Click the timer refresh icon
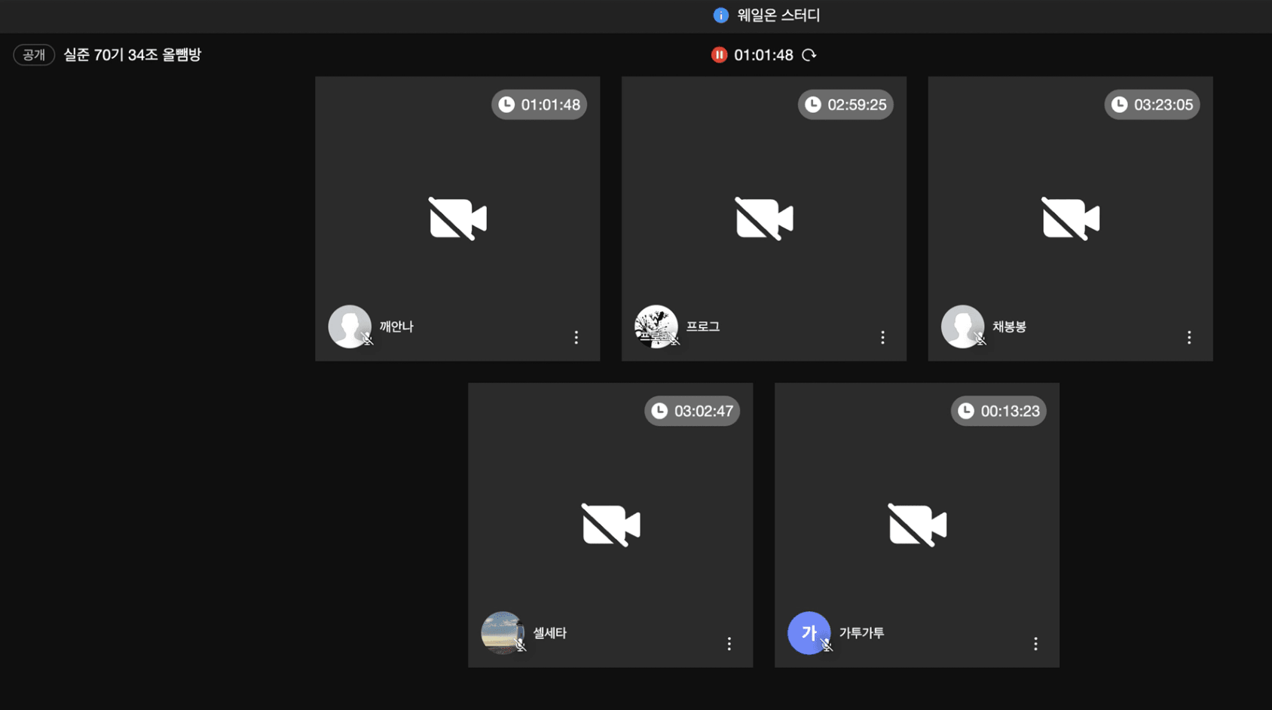This screenshot has width=1272, height=710. (x=809, y=55)
